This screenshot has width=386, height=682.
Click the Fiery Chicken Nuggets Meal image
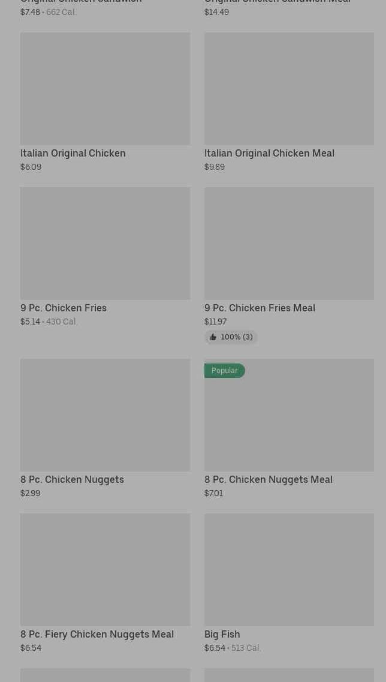tap(105, 570)
